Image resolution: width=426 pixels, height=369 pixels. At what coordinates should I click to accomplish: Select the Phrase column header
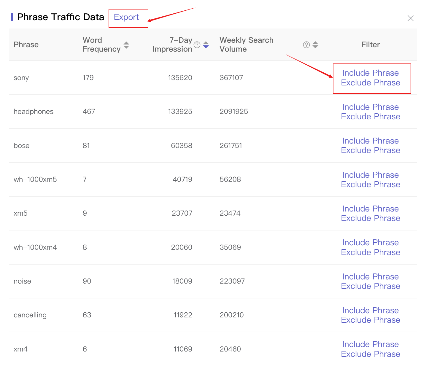tap(26, 45)
